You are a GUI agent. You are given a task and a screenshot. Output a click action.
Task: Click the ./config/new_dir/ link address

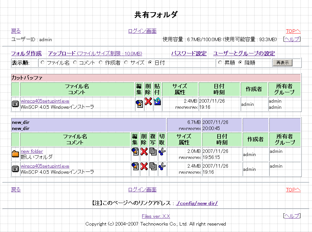click(197, 203)
